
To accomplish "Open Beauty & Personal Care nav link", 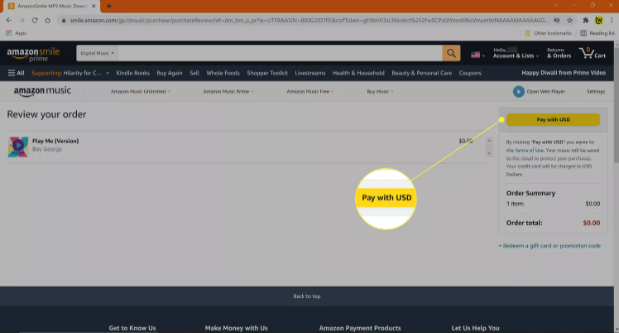I will 421,73.
